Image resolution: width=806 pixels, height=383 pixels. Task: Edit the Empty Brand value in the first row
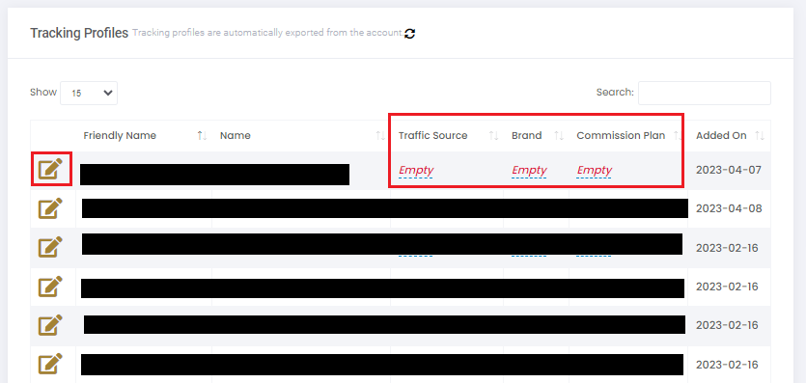529,170
